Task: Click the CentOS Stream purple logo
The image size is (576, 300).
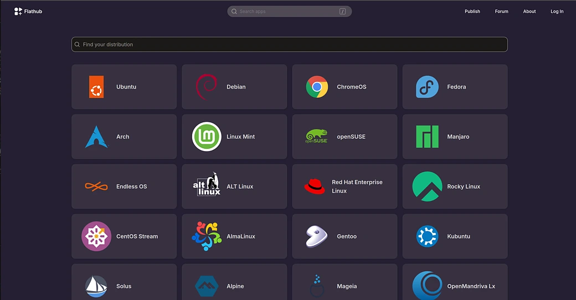Action: [x=96, y=236]
